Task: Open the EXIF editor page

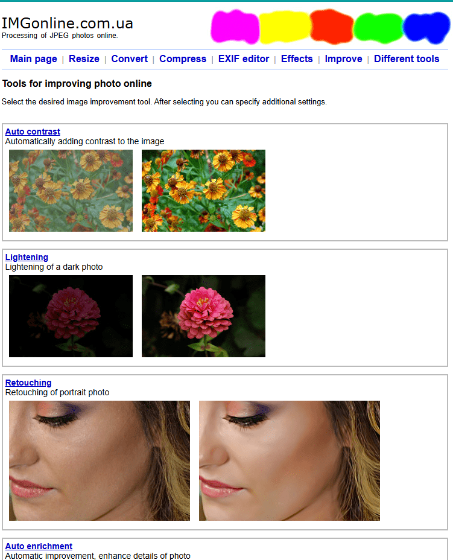Action: point(244,59)
